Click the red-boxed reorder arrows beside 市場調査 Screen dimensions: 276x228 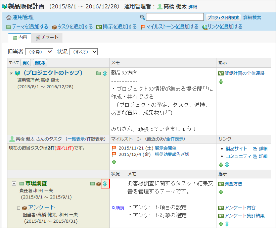[105, 184]
